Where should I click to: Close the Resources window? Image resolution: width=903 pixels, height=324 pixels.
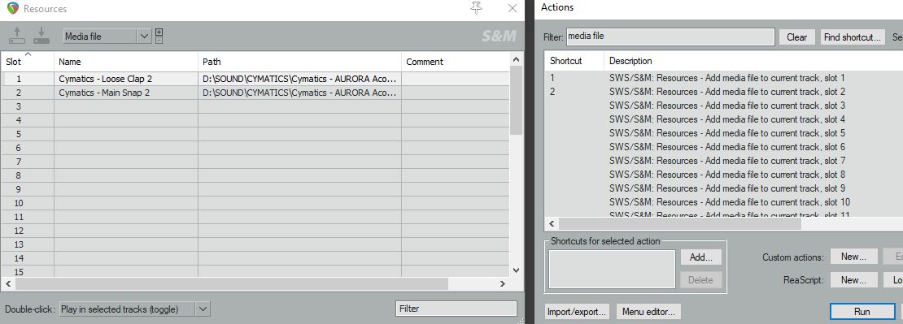coord(512,8)
